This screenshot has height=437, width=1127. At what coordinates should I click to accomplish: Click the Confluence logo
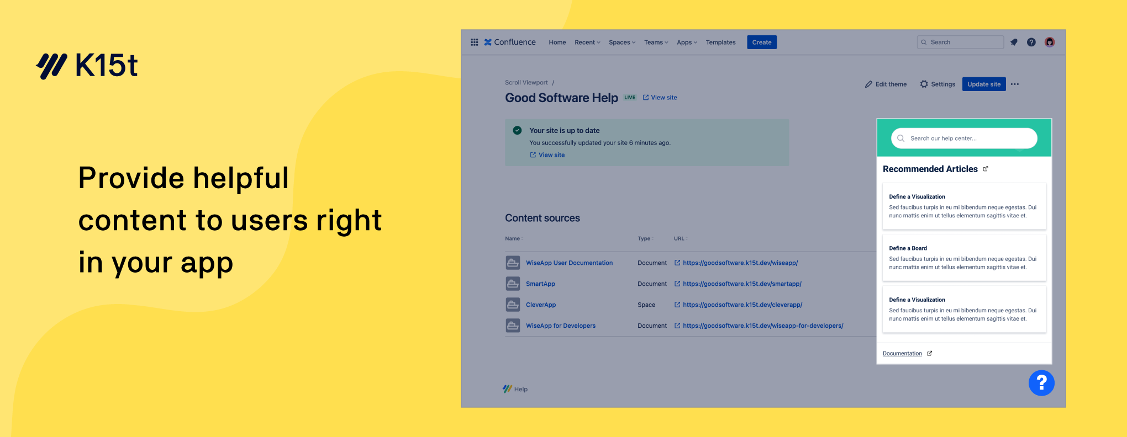pyautogui.click(x=510, y=42)
